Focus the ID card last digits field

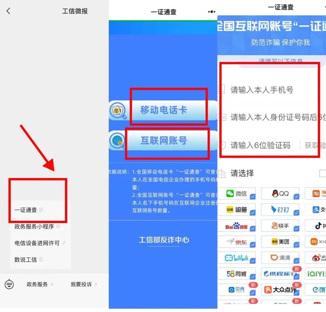278,117
